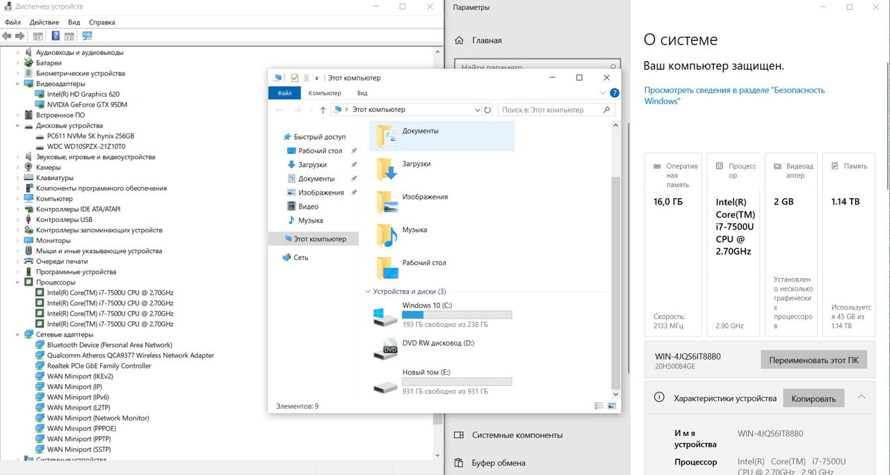Unpin Рабочий стол from quick access
The image size is (890, 475).
[x=354, y=151]
